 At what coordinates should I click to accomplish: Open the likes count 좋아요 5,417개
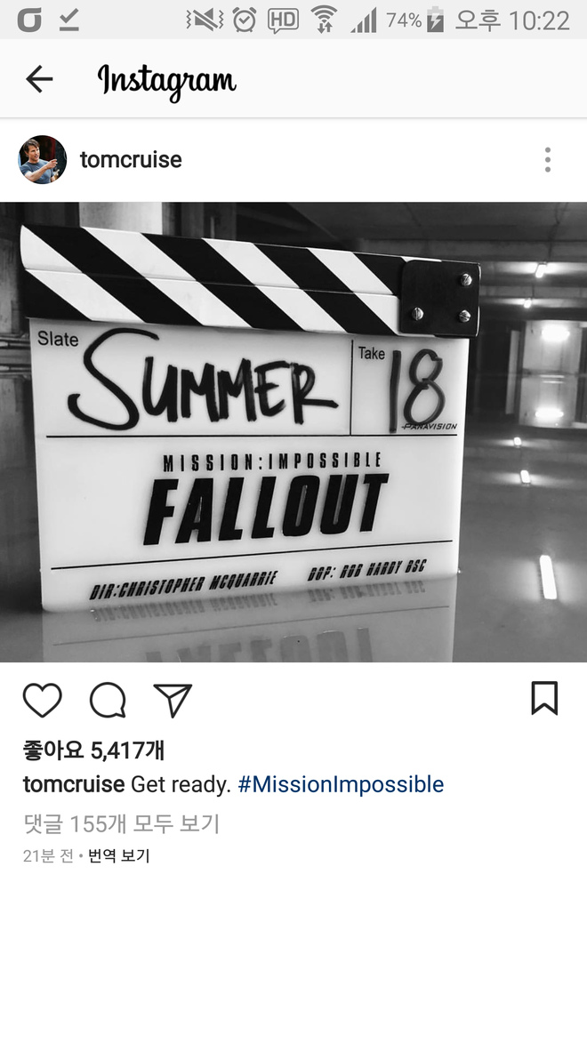pos(94,750)
